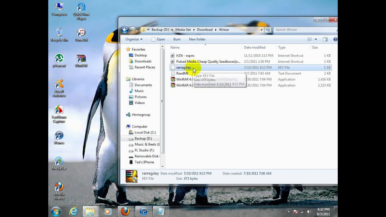
Task: Click the navigation pane scrollbar
Action: (163, 101)
